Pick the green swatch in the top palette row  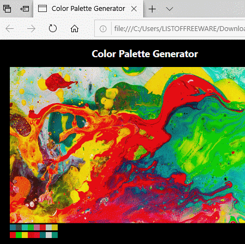tap(30, 227)
